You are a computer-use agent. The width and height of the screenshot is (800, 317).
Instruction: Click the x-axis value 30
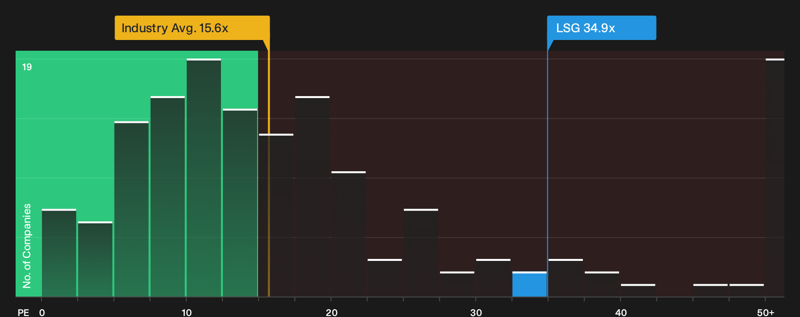click(476, 313)
